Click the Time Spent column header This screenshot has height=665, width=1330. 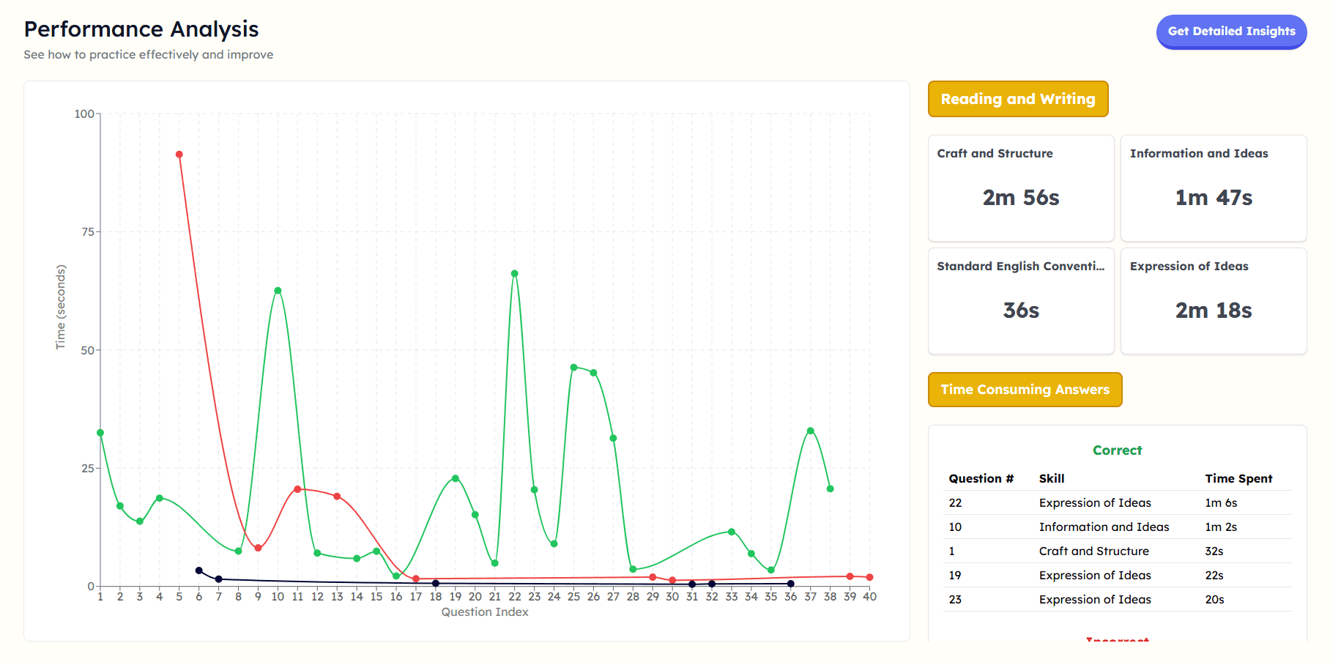point(1238,478)
